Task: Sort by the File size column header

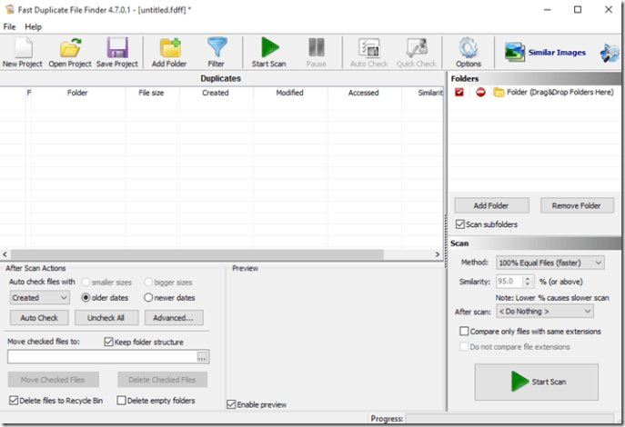Action: (151, 93)
